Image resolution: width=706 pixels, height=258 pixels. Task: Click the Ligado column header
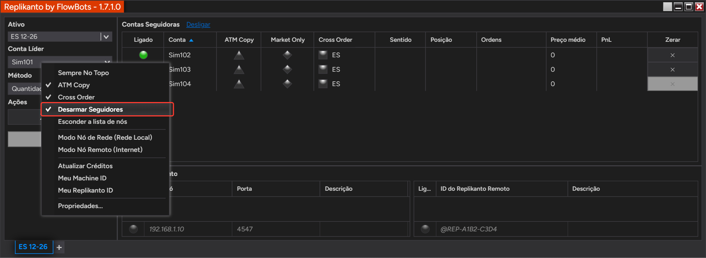click(x=143, y=40)
